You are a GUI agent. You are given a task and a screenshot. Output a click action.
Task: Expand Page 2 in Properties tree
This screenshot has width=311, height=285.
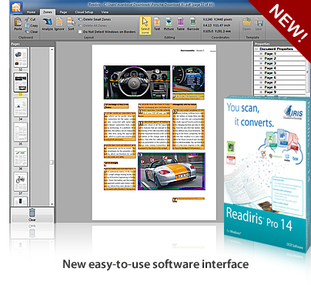pyautogui.click(x=261, y=59)
